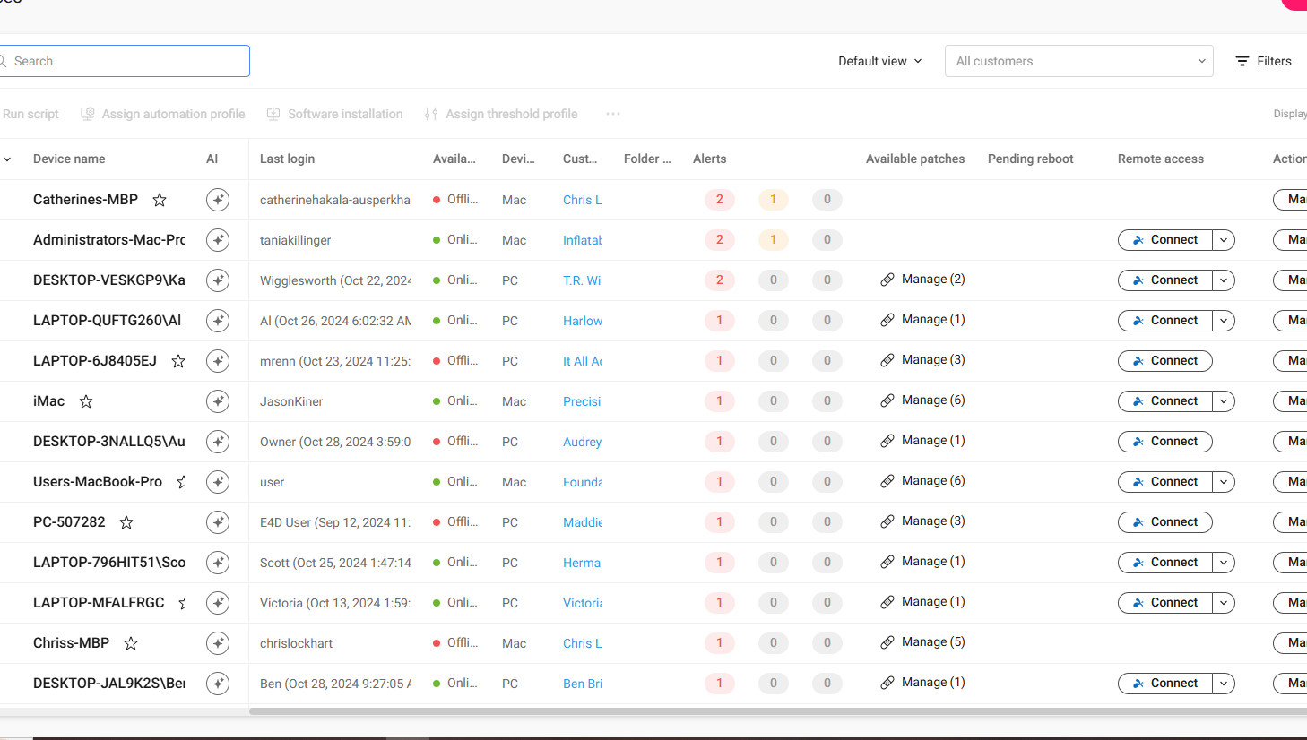Click Connect for LAPTOP-6J8405EJ
The width and height of the screenshot is (1307, 740).
tap(1165, 361)
